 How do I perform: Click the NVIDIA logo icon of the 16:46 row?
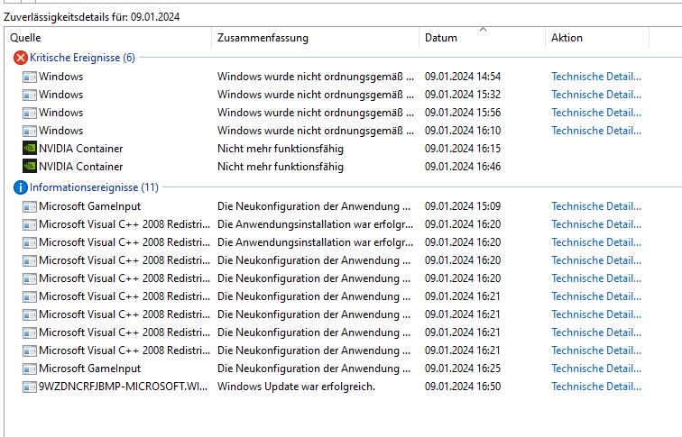click(30, 167)
